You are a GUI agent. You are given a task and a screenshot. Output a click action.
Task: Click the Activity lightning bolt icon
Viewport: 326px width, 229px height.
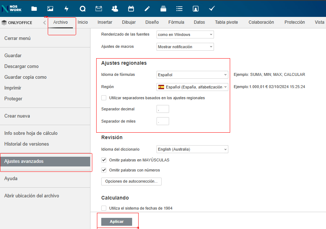coord(66,9)
